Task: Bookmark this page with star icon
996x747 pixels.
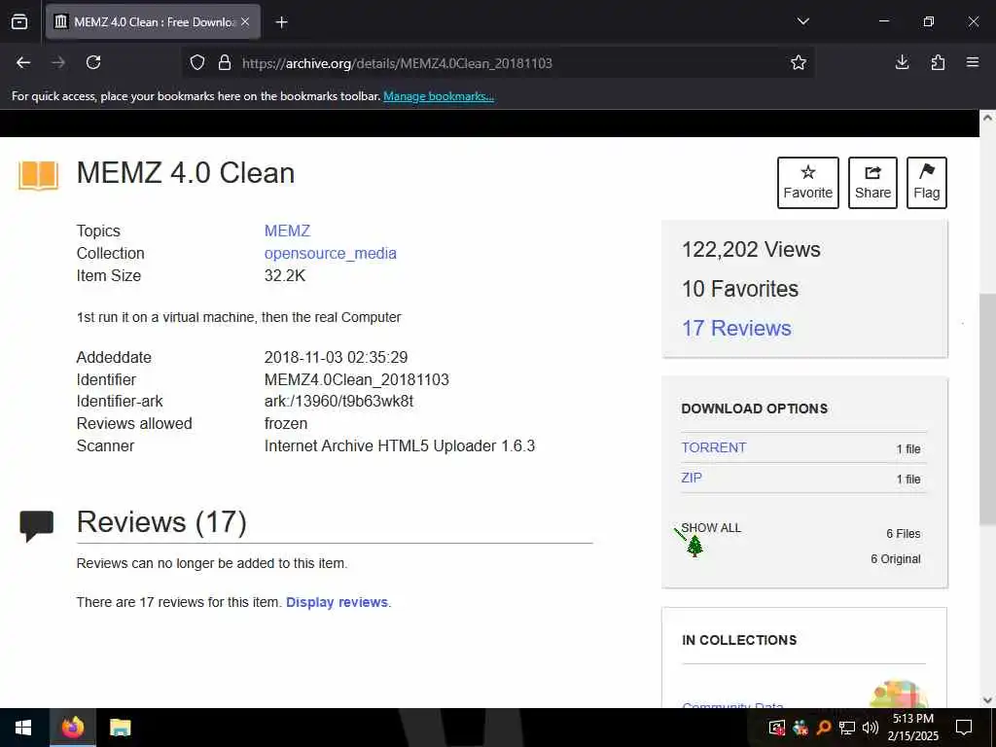Action: click(x=799, y=62)
